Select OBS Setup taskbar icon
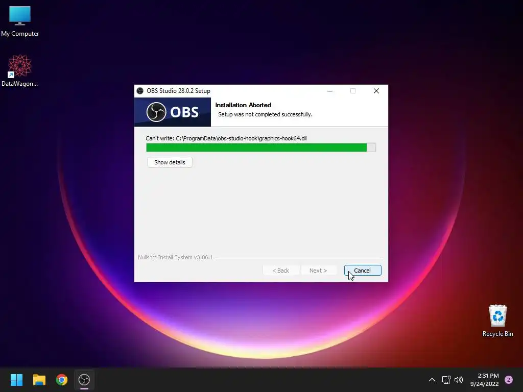 84,380
